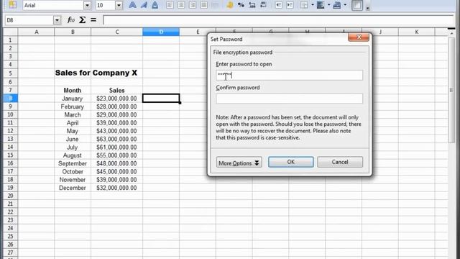
Task: Click the 'Month' header cell
Action: tap(73, 90)
